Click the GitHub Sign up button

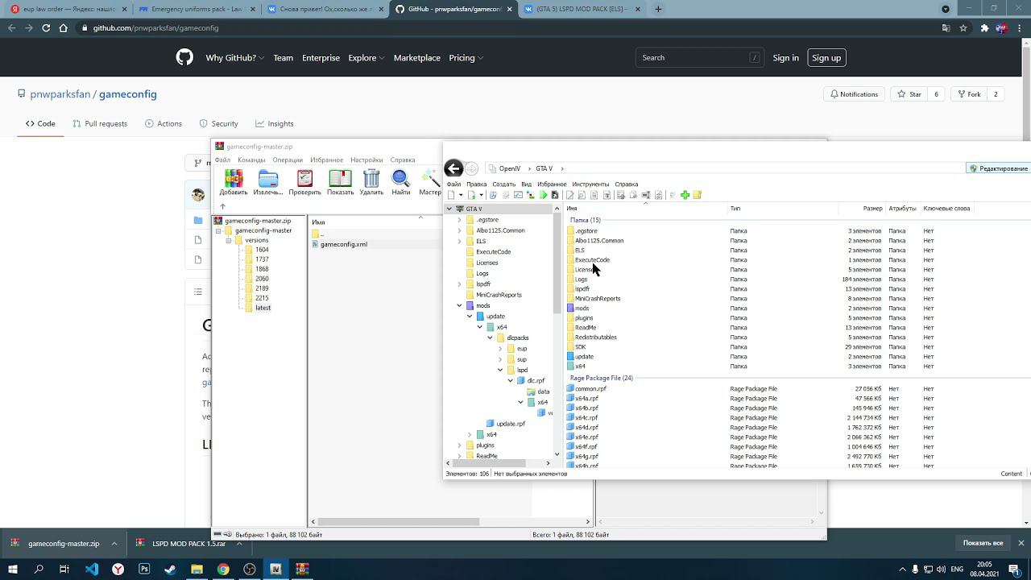[826, 58]
